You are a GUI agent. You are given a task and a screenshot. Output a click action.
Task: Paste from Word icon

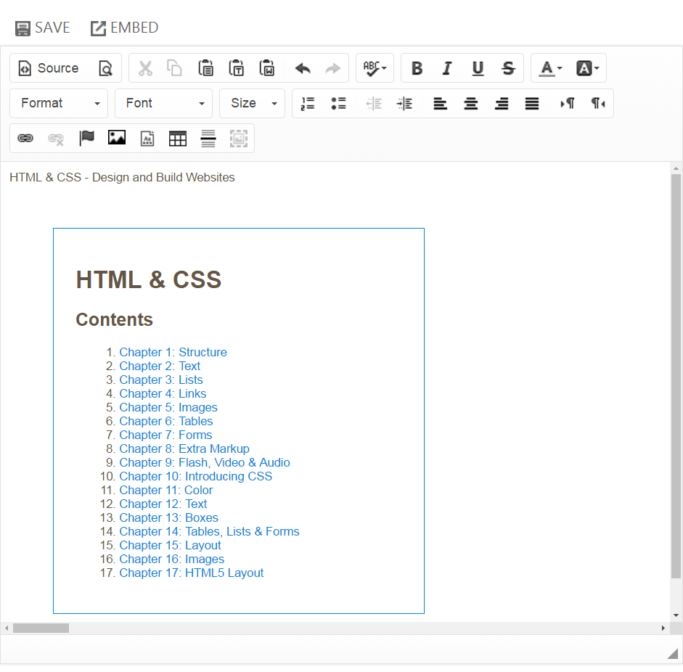pos(267,68)
